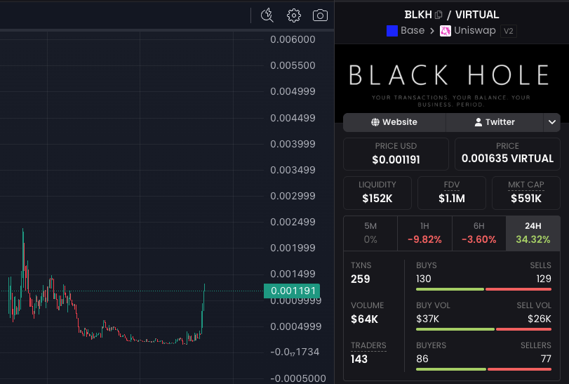Click the buyers versus sellers ratio bar
This screenshot has width=569, height=384.
tap(483, 369)
